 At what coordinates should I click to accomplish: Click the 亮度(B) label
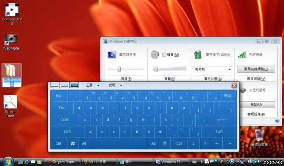(126, 79)
